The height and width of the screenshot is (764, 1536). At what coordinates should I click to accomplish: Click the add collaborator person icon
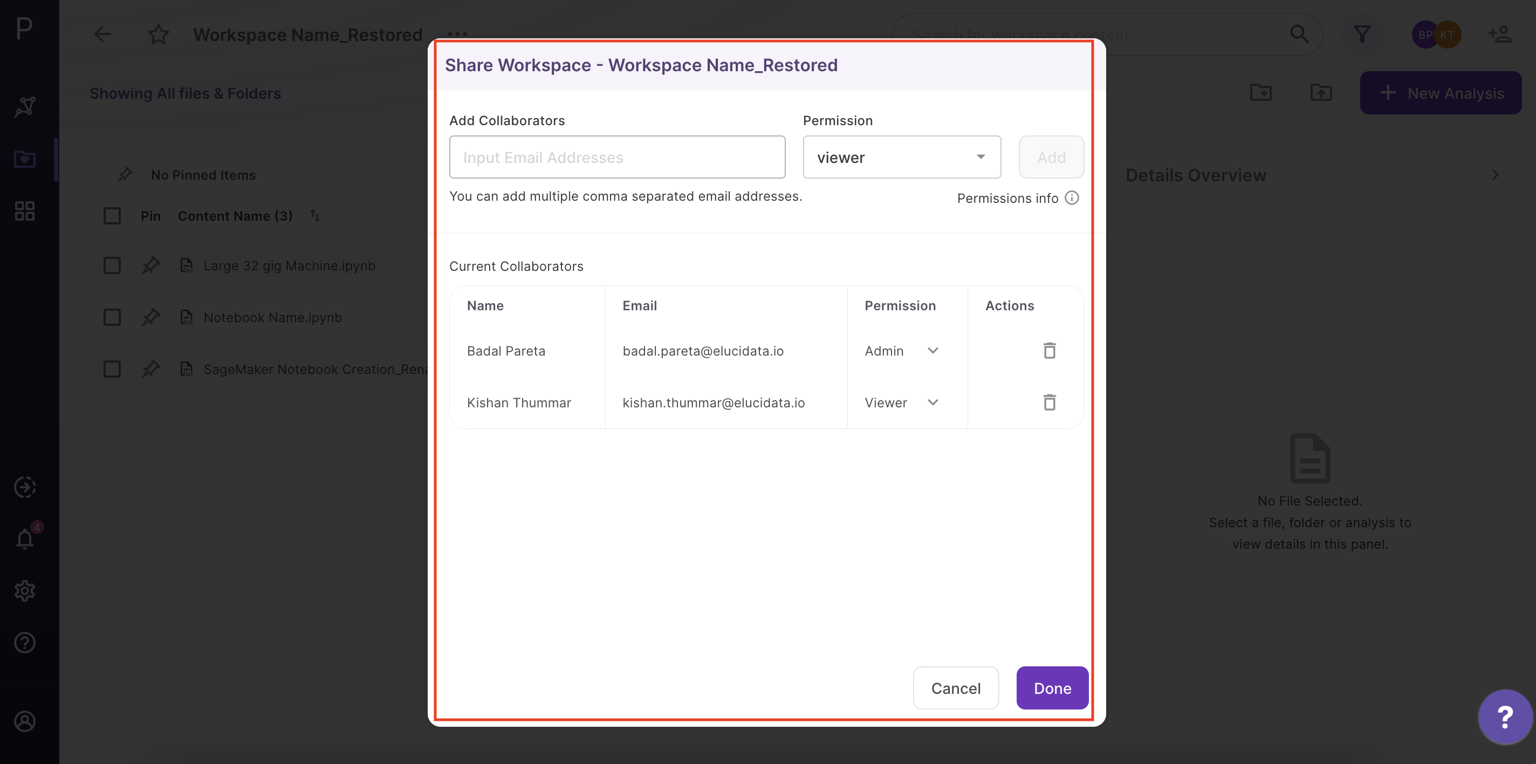point(1500,35)
